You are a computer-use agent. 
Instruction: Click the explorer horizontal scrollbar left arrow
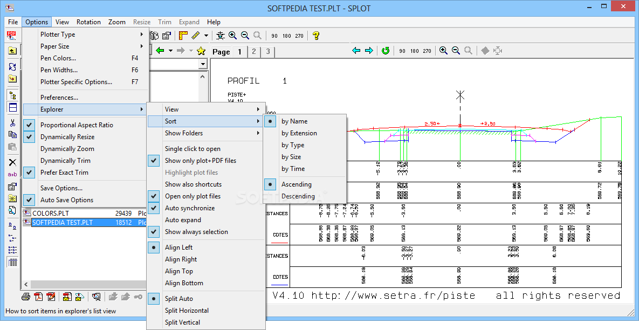26,284
